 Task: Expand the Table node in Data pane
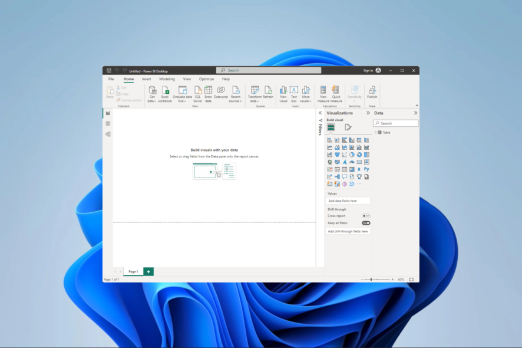[375, 132]
